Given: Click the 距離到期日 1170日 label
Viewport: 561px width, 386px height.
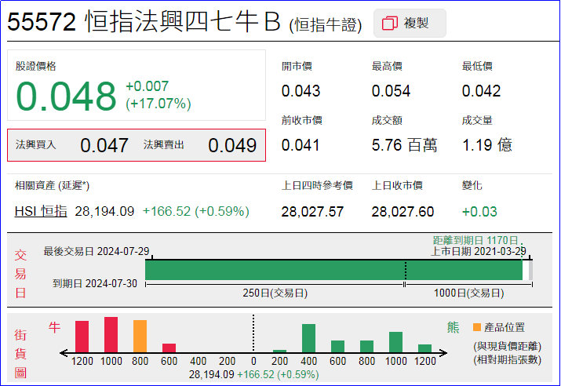Looking at the screenshot, I should click(475, 240).
